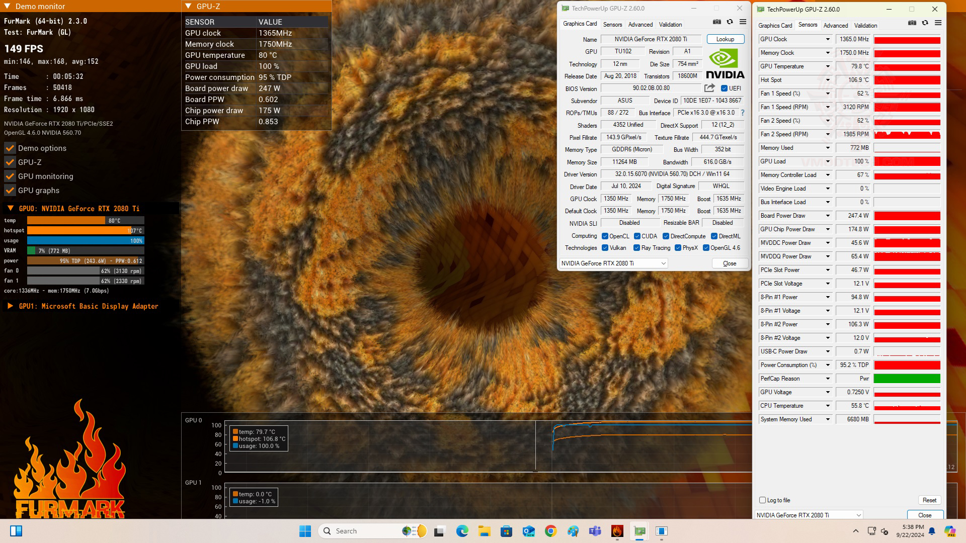Click the green PerfCap Reason bar

[x=907, y=379]
